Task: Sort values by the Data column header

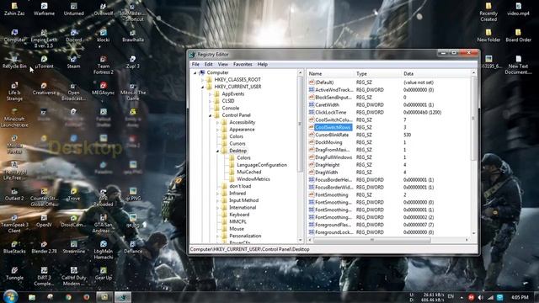Action: 436,73
